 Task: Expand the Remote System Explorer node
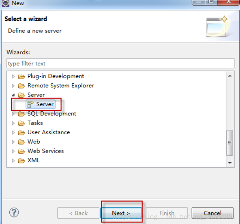pos(13,86)
